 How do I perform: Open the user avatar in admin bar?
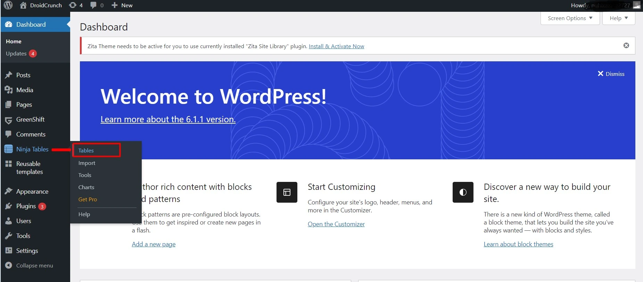[636, 5]
